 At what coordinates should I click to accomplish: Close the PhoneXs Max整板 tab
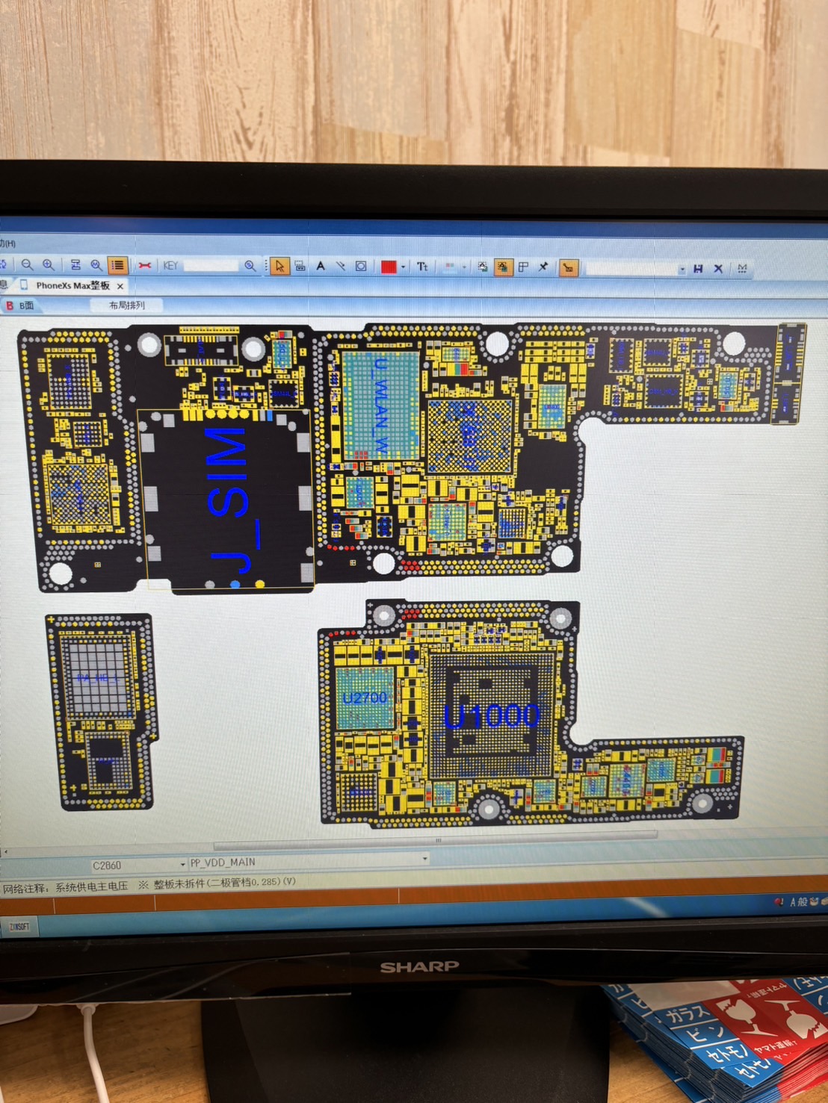[x=120, y=286]
